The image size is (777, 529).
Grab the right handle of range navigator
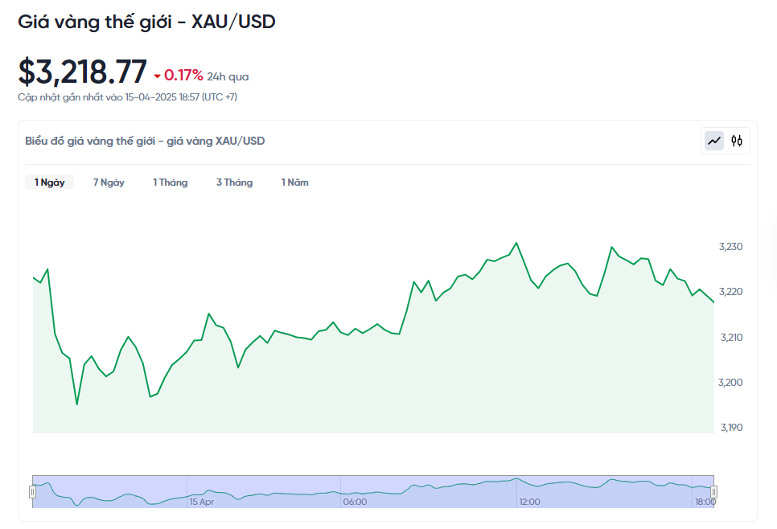coord(713,491)
